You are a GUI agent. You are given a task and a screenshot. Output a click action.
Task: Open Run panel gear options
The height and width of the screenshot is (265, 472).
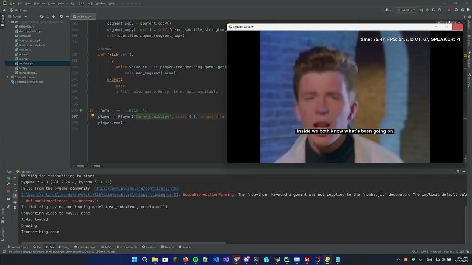(458, 172)
